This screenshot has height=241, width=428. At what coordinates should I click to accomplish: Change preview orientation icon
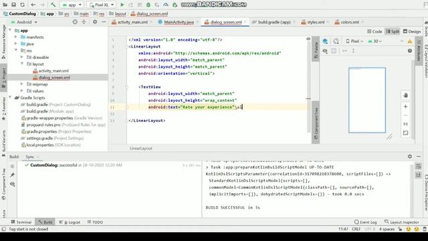coord(336,41)
